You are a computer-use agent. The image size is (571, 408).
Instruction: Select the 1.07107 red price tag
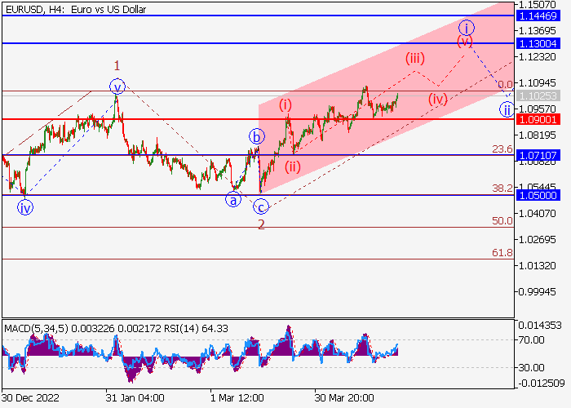(x=542, y=155)
